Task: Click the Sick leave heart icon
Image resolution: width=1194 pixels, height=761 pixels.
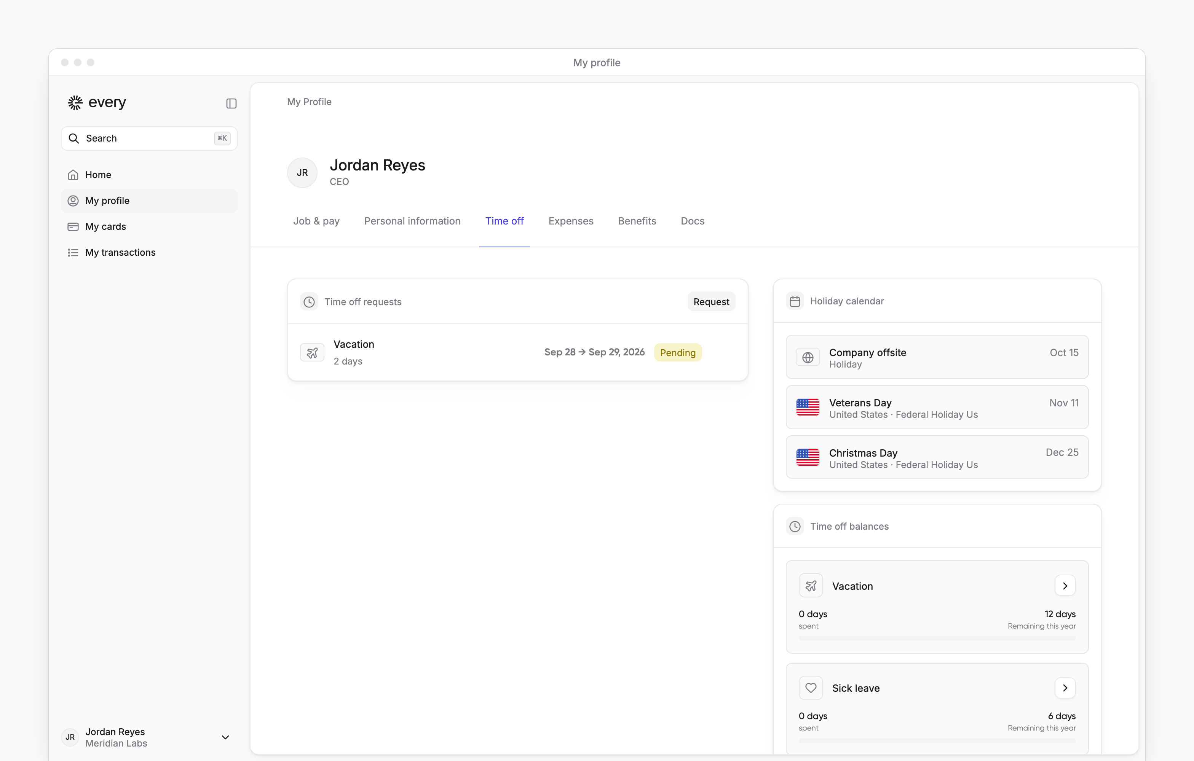Action: coord(811,688)
